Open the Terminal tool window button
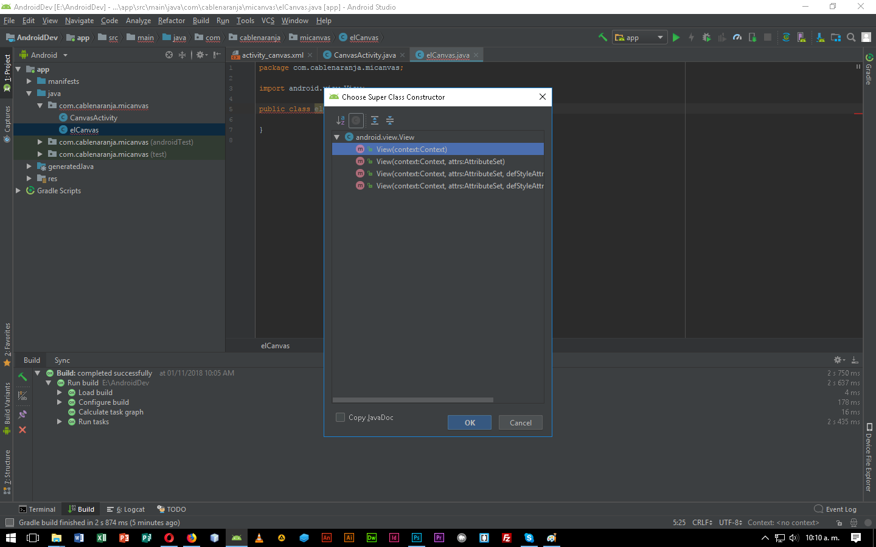Viewport: 876px width, 547px height. pos(37,509)
